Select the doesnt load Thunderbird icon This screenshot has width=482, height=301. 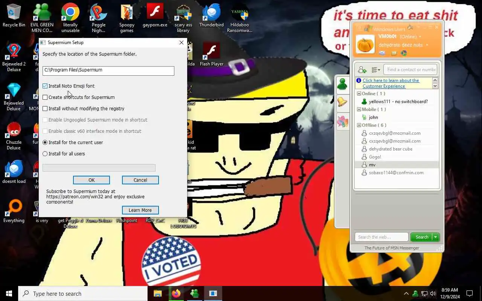tap(14, 172)
